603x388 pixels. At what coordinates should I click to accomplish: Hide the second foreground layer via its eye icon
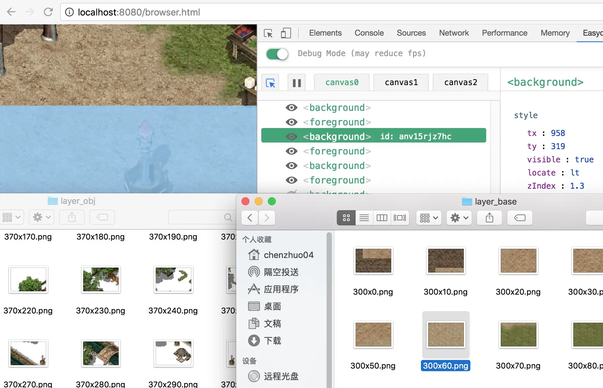pos(291,151)
